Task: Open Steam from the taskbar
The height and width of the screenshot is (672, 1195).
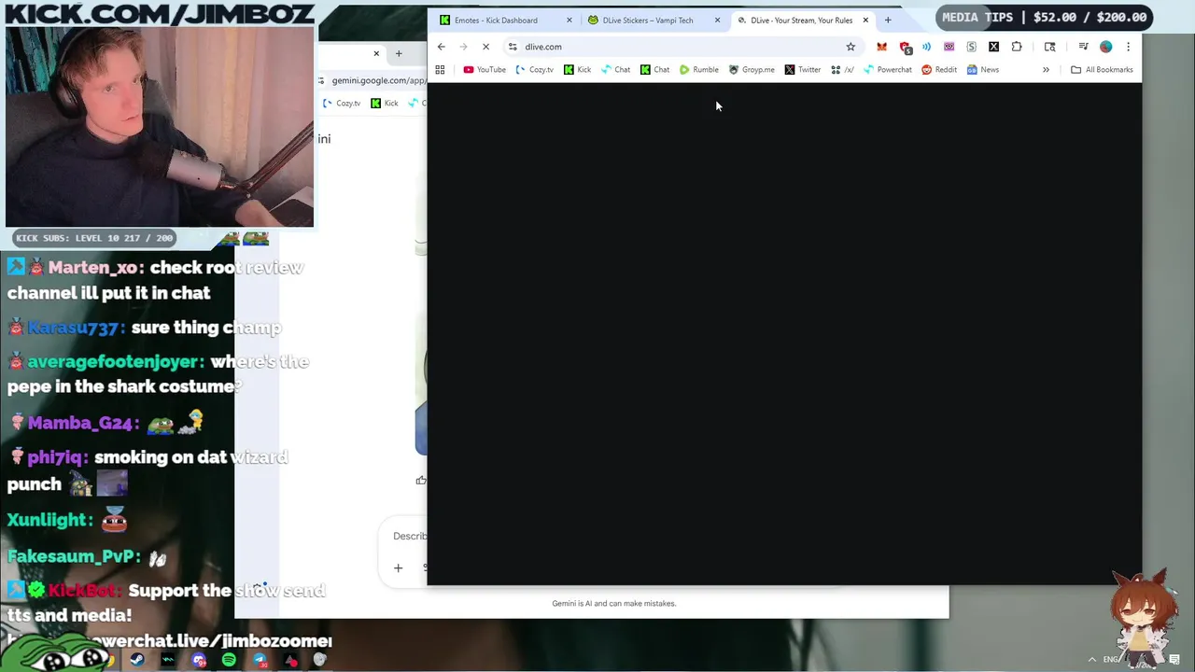Action: [x=137, y=661]
